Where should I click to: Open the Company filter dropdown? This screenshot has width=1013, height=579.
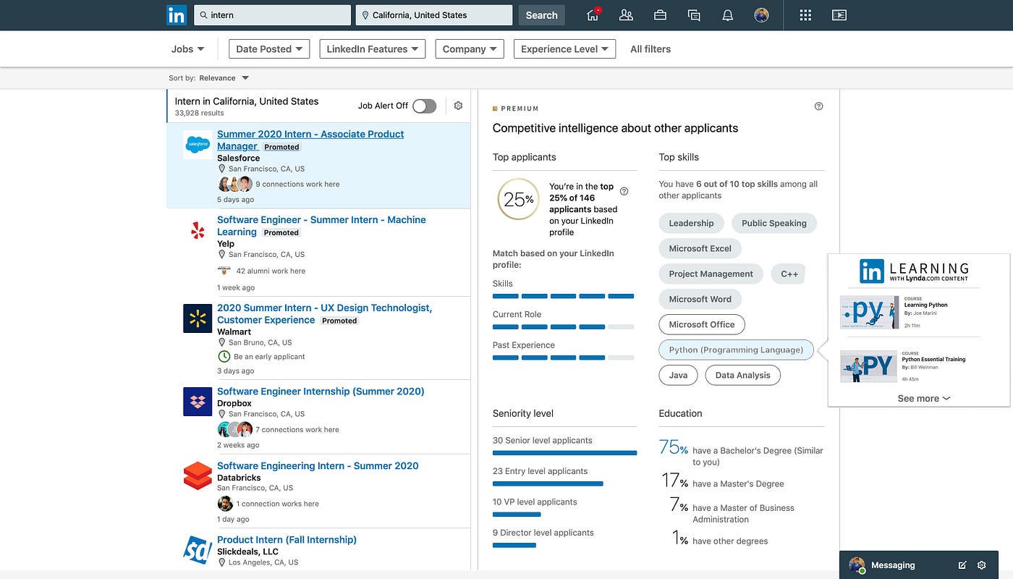(x=470, y=49)
